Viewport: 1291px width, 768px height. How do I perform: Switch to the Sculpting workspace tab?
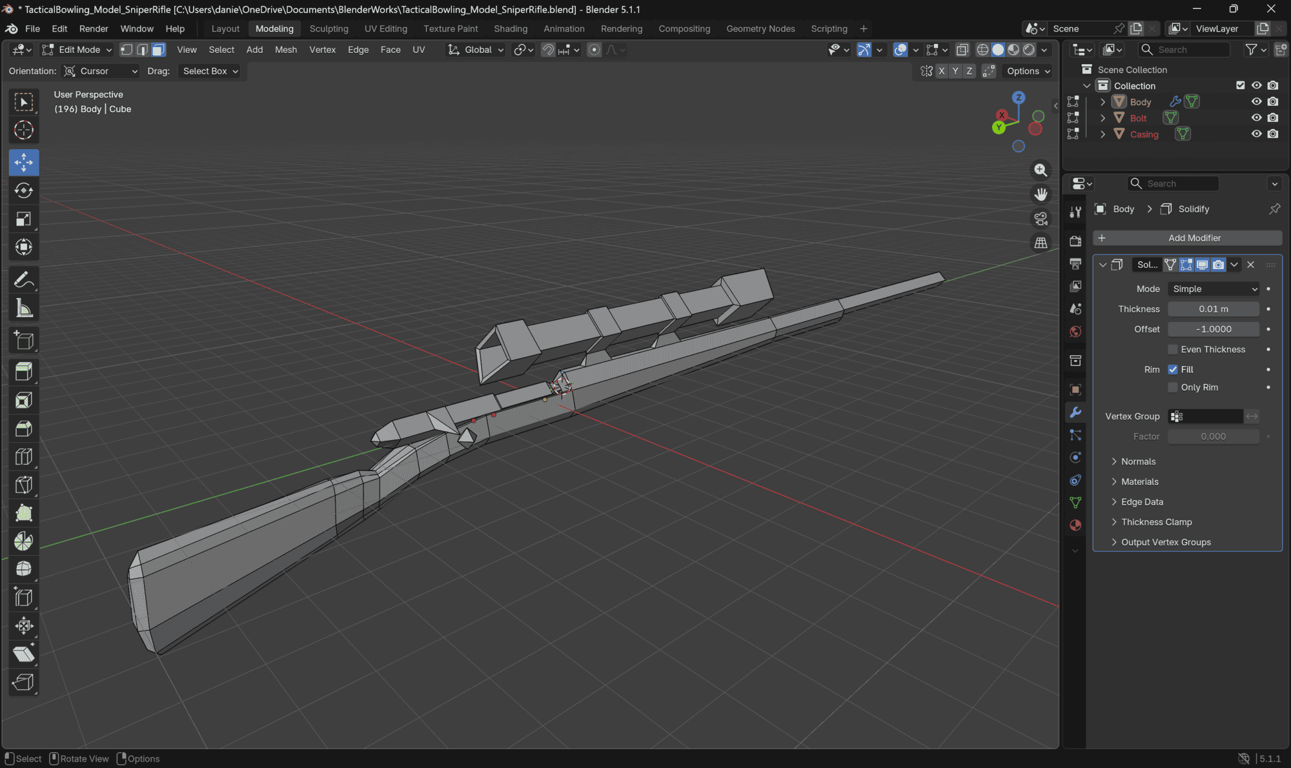coord(329,28)
